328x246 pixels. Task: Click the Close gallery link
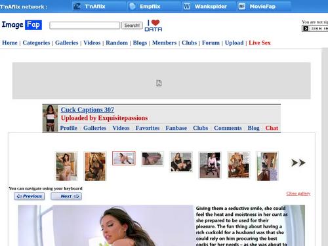point(298,194)
